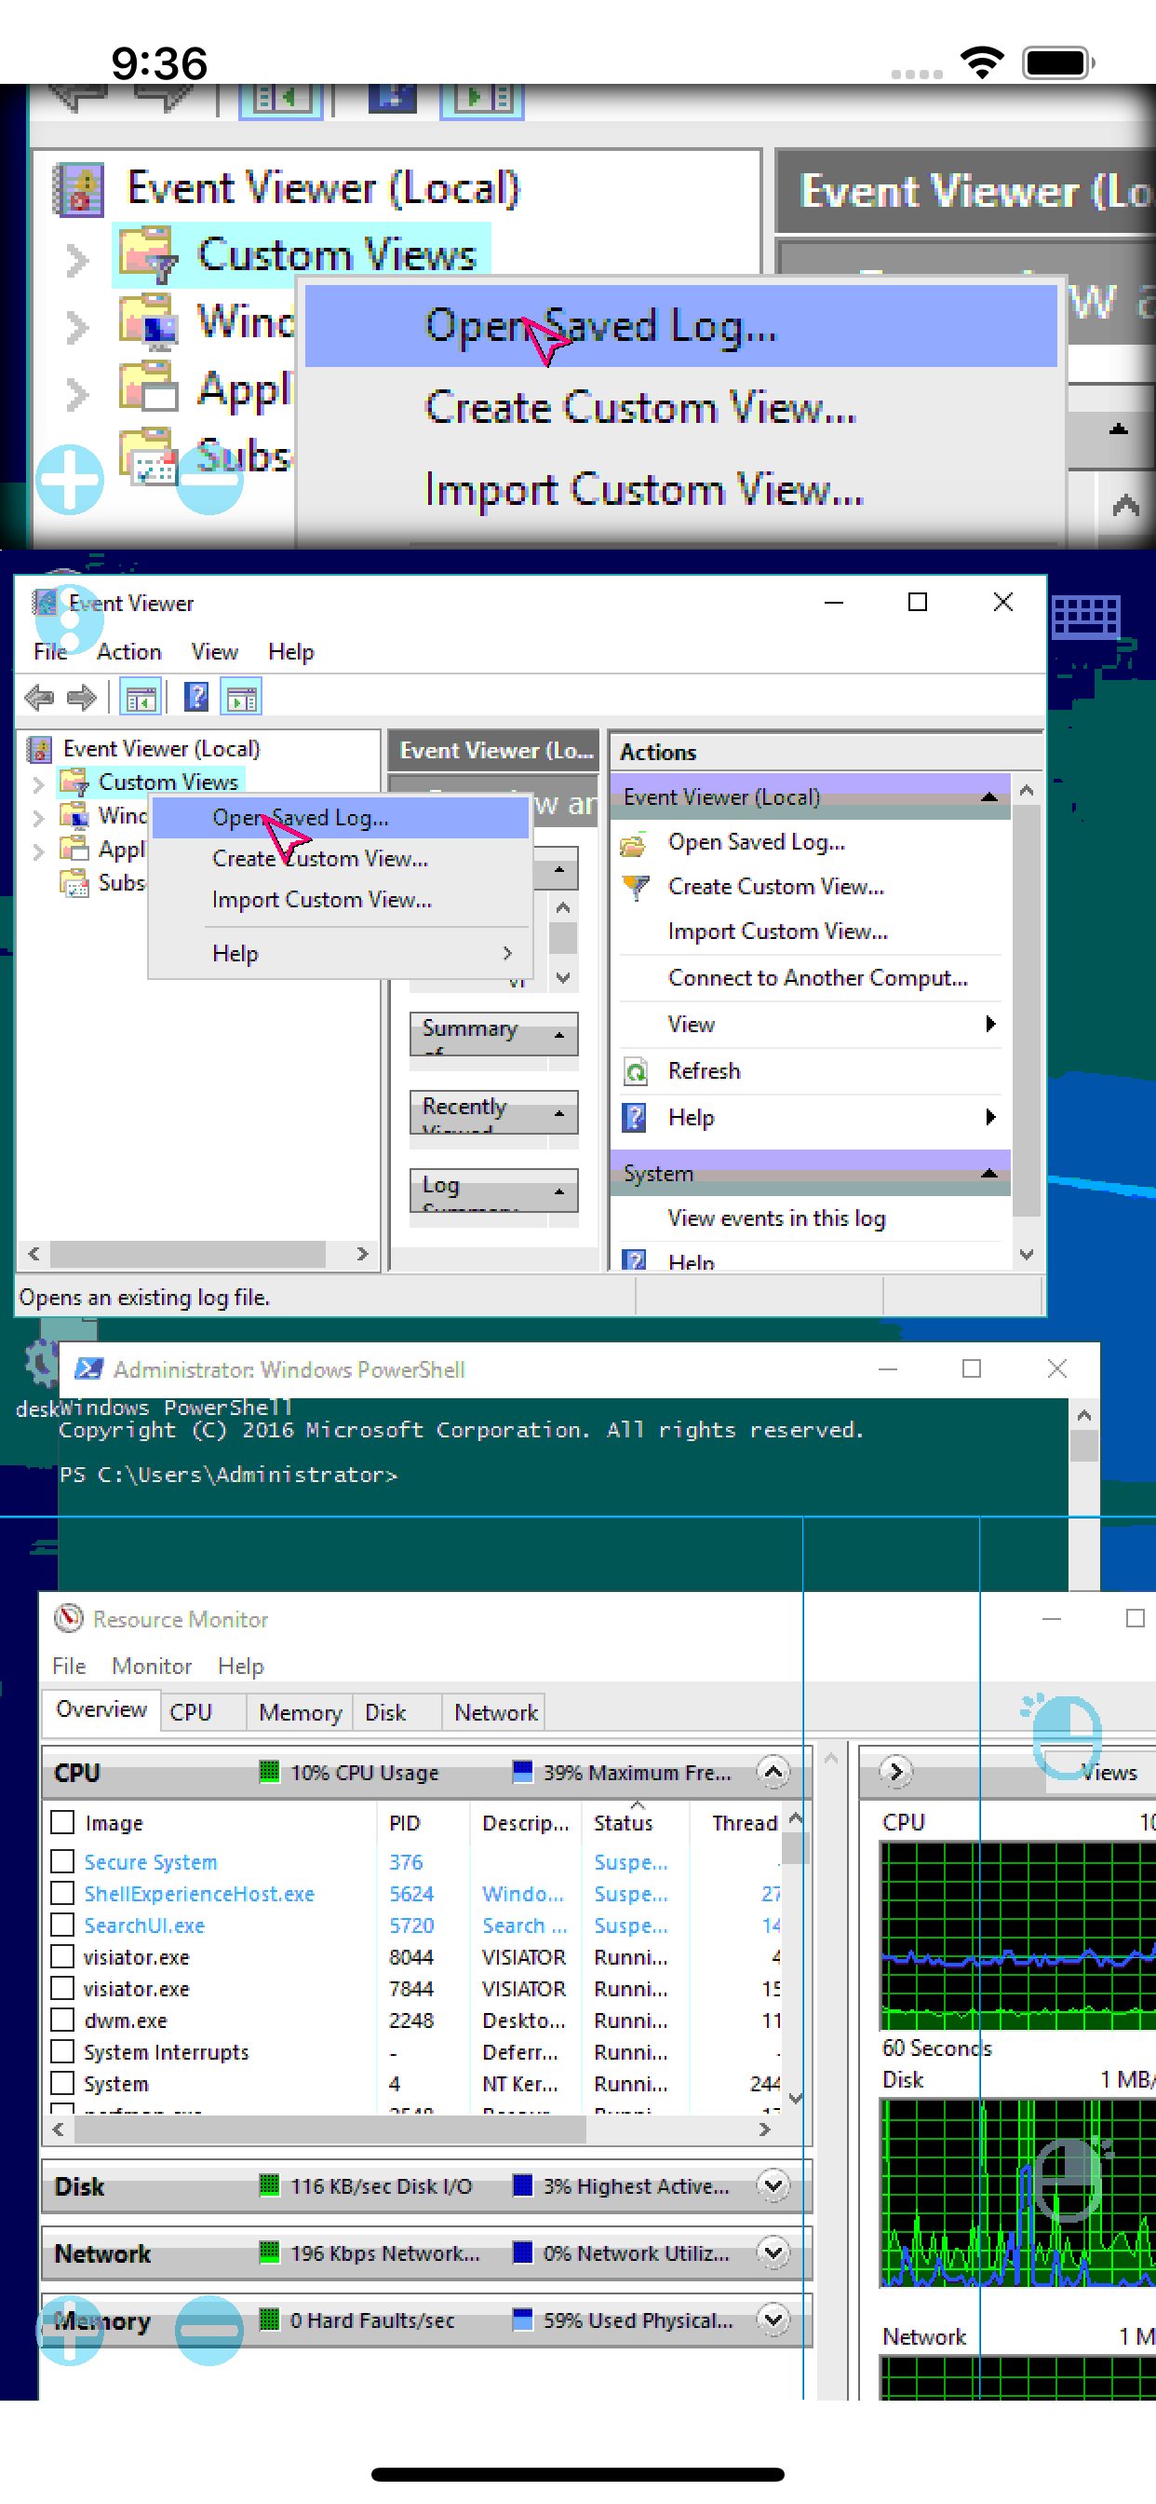Click the gear icon left of PowerShell window
This screenshot has width=1156, height=2504.
click(41, 1363)
